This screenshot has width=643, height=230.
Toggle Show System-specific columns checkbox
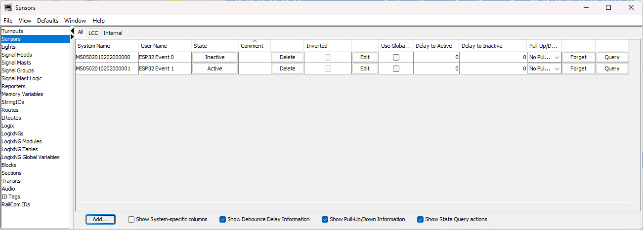131,219
